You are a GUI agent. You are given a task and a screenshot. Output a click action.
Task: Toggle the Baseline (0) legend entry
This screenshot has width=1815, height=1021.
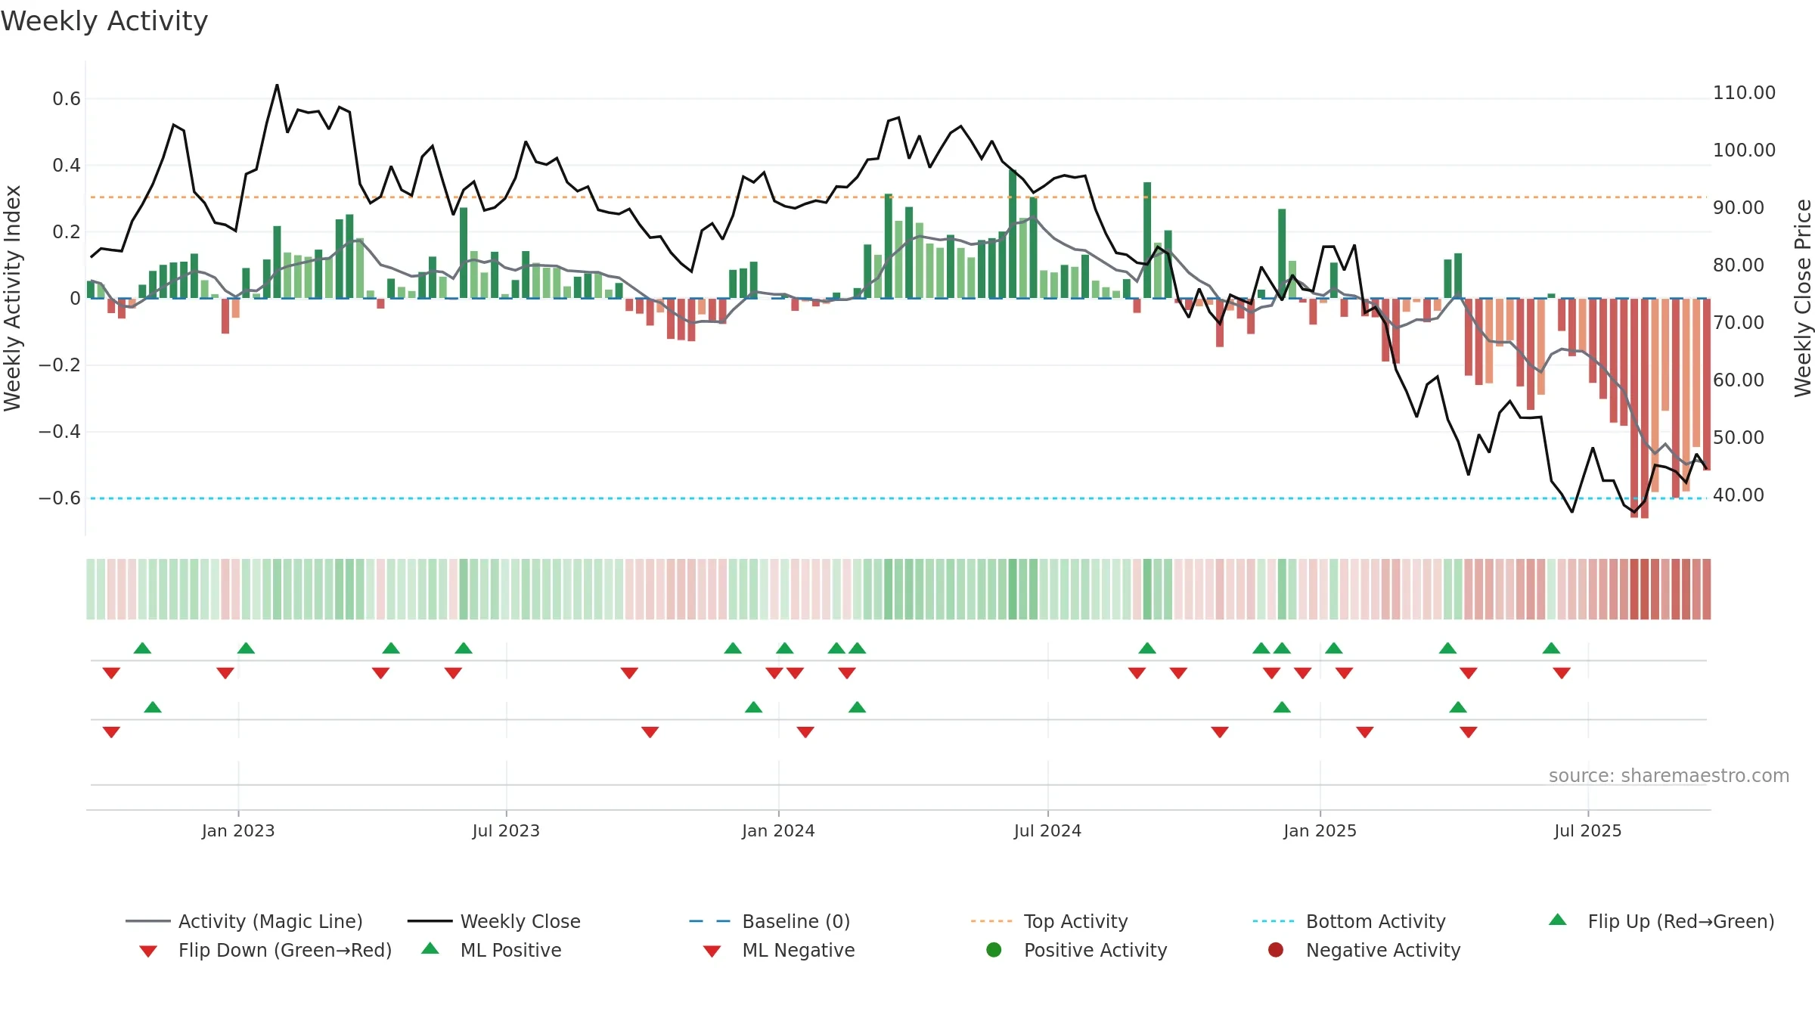click(x=770, y=921)
